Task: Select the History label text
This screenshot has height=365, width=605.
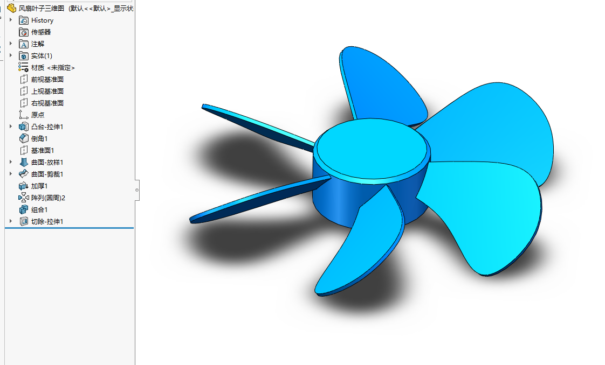Action: (42, 20)
